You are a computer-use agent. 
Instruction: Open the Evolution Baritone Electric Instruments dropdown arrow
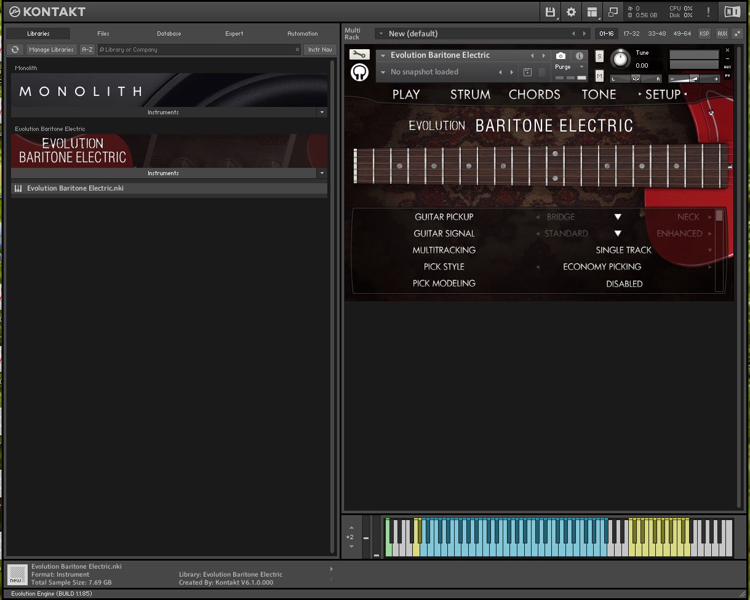coord(322,173)
